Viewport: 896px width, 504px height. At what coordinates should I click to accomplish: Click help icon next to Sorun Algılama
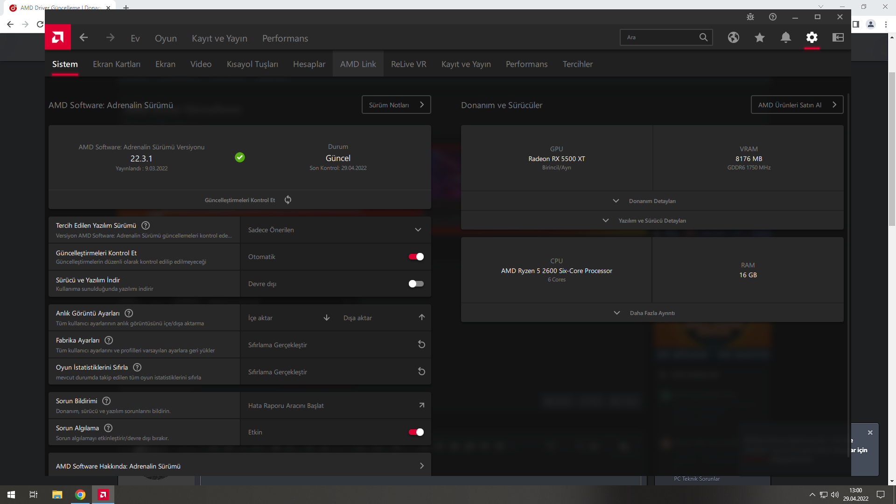click(x=108, y=428)
